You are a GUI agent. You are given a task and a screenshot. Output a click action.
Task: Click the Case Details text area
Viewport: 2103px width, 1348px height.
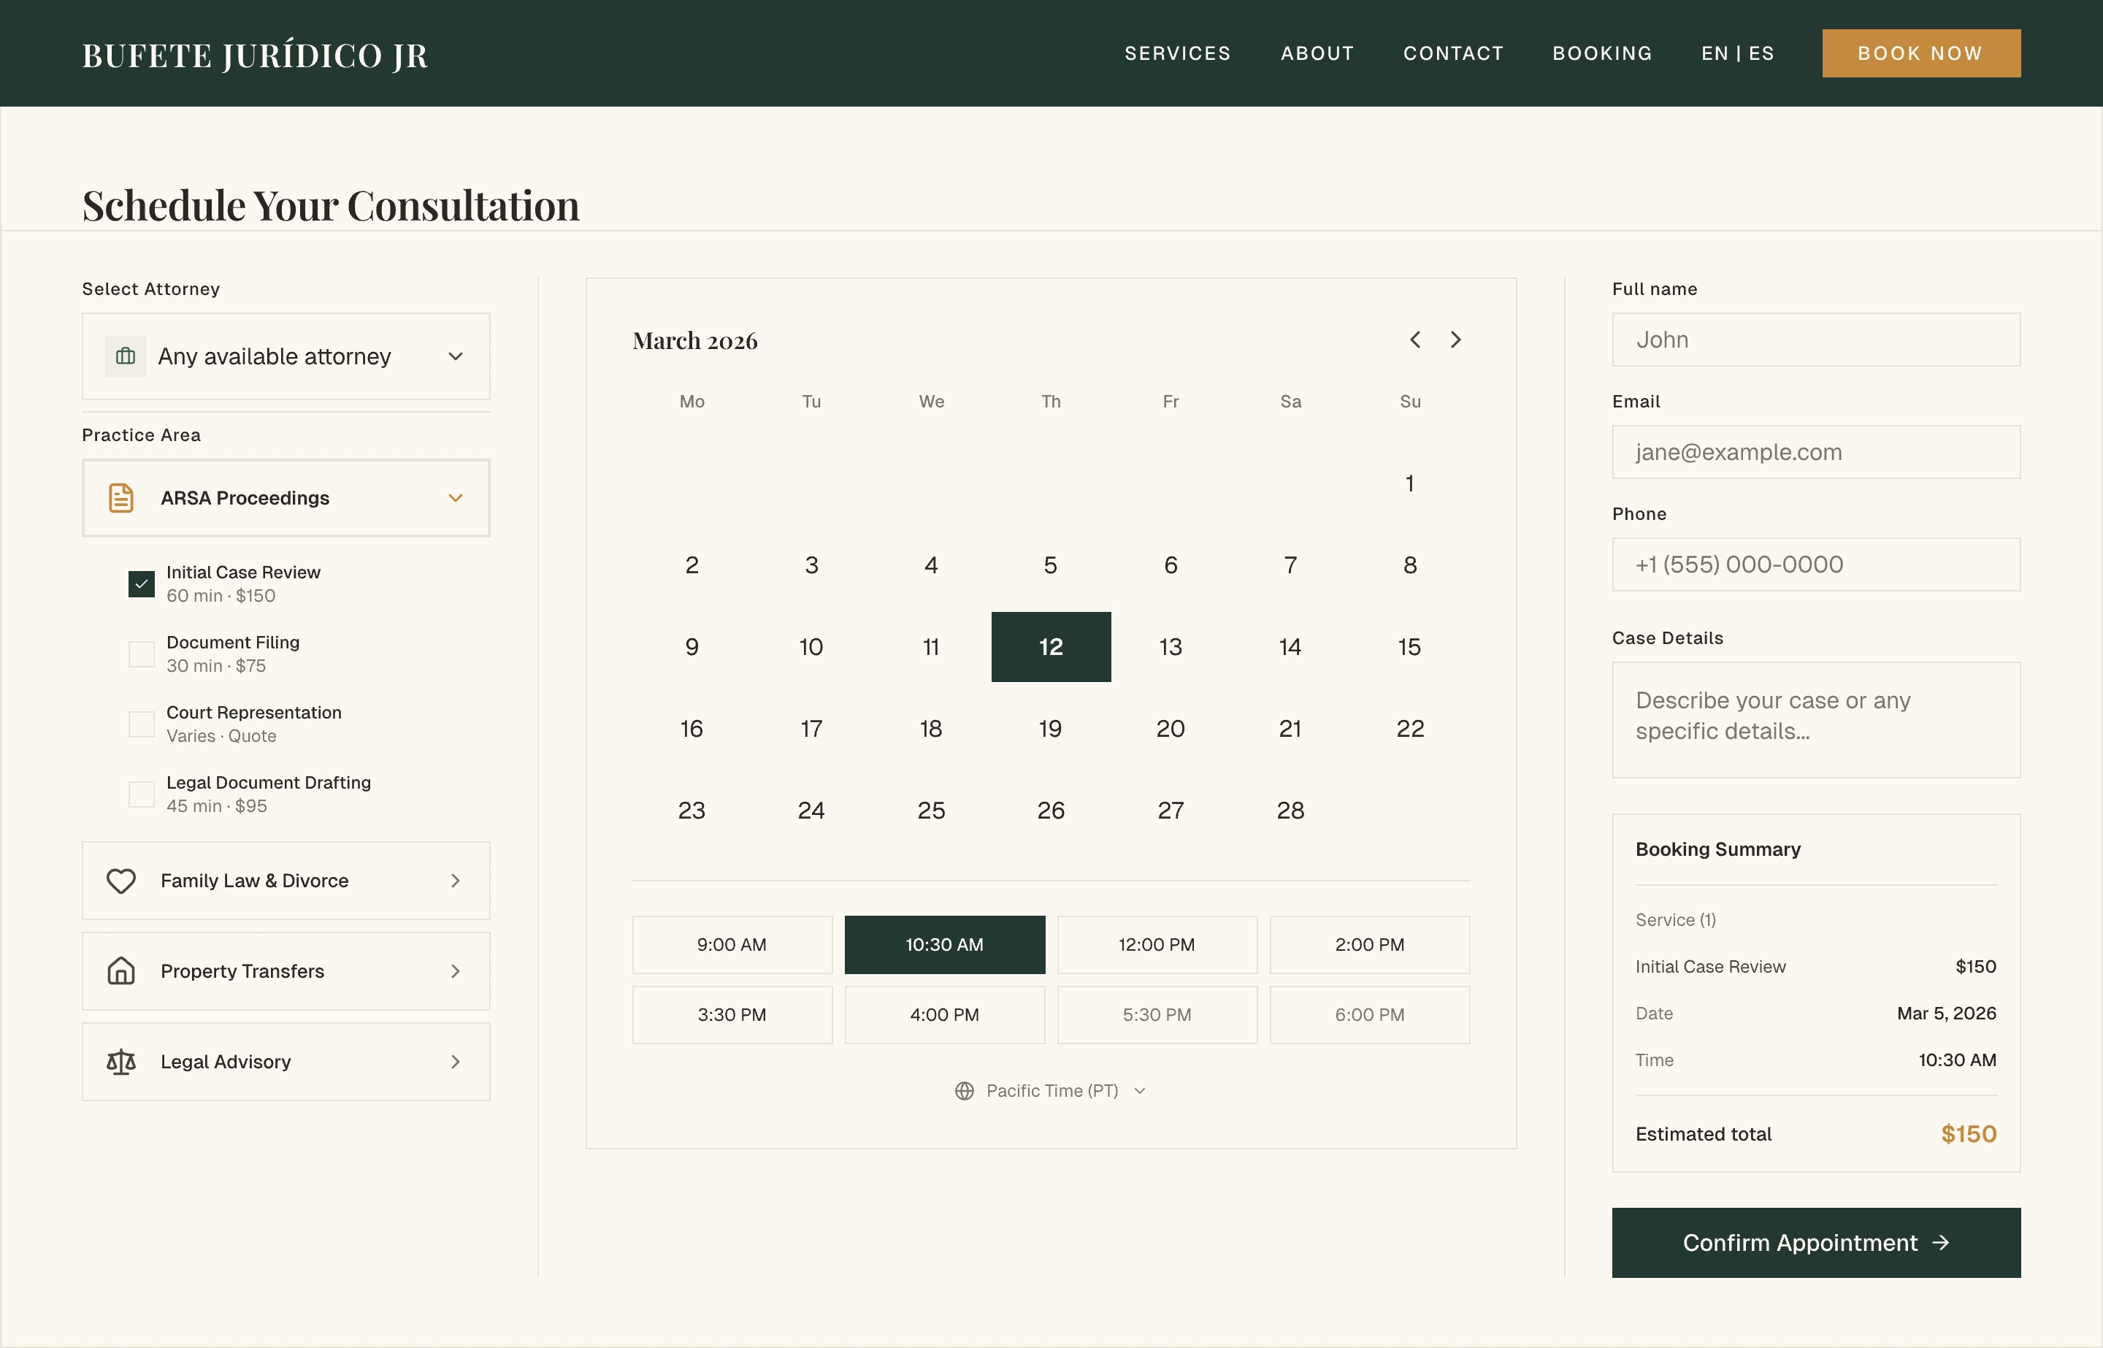pos(1816,719)
